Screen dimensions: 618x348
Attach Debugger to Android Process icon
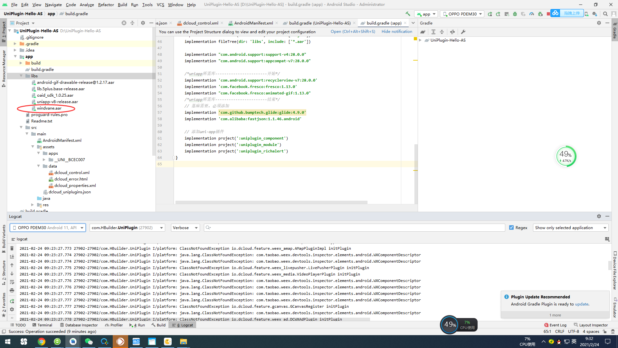click(540, 14)
